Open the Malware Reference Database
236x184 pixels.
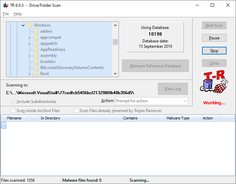(x=155, y=66)
